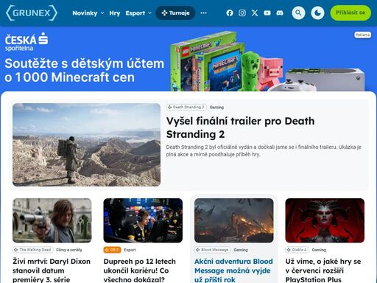The image size is (377, 283).
Task: Open the Gaming category beside Blood Message tag
Action: click(241, 250)
